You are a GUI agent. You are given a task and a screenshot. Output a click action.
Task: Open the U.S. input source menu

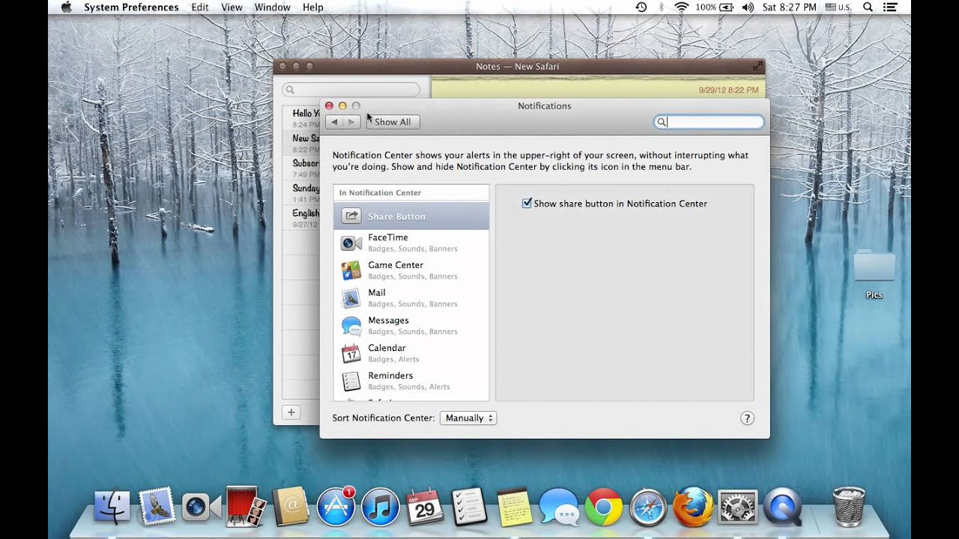[838, 7]
